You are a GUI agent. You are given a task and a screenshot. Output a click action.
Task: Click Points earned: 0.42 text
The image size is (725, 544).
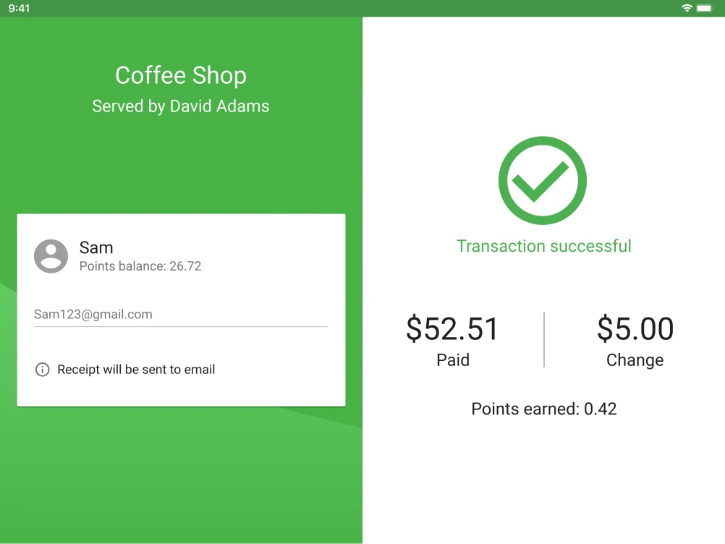pyautogui.click(x=544, y=409)
